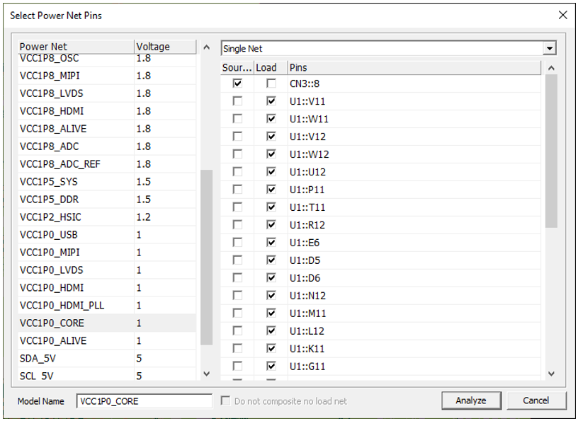Image resolution: width=578 pixels, height=421 pixels.
Task: Click the Model Name text field
Action: point(144,401)
